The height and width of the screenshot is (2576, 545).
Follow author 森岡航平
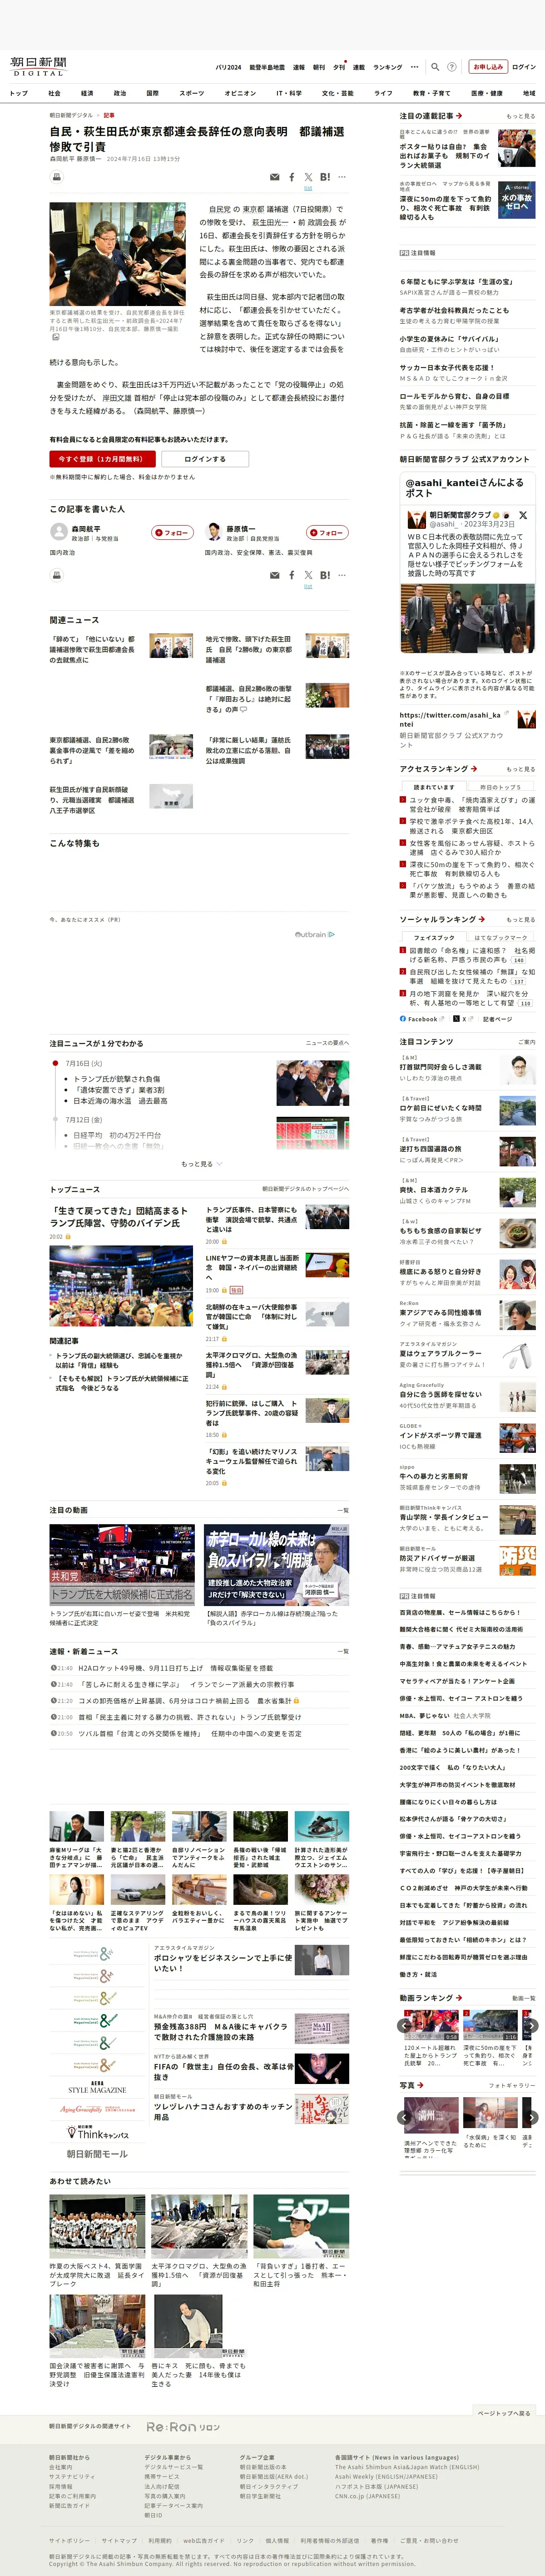tap(173, 533)
